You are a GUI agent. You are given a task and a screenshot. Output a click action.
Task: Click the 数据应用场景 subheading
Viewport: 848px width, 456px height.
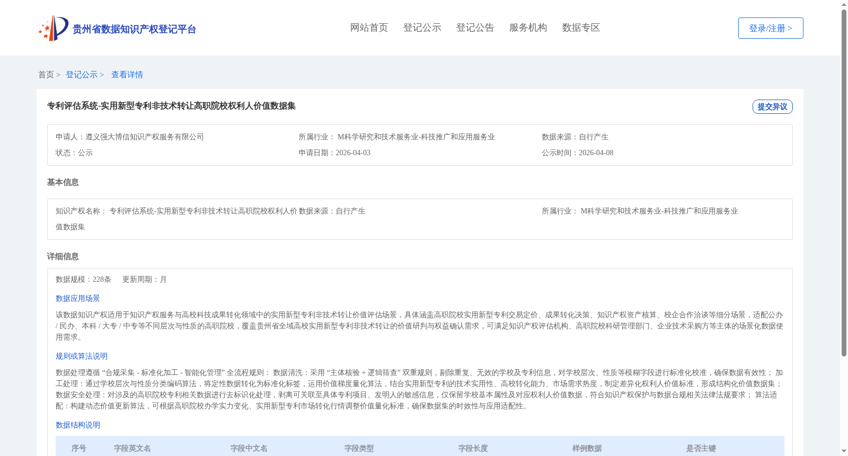pos(78,298)
